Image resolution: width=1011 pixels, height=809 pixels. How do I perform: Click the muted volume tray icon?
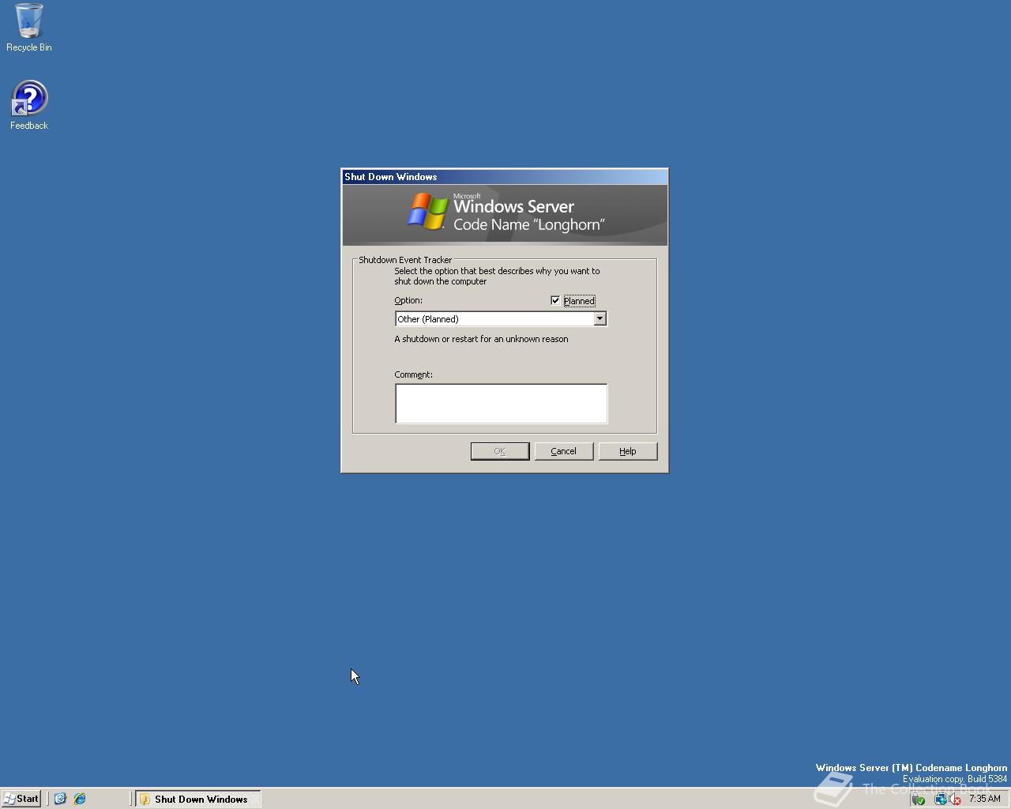(x=954, y=800)
